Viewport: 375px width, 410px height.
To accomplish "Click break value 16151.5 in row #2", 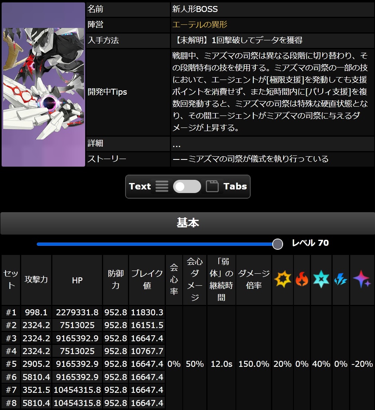I will pos(147,325).
